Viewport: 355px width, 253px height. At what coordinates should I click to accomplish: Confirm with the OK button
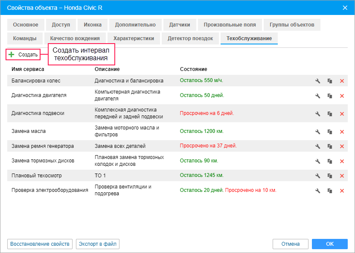coord(329,244)
